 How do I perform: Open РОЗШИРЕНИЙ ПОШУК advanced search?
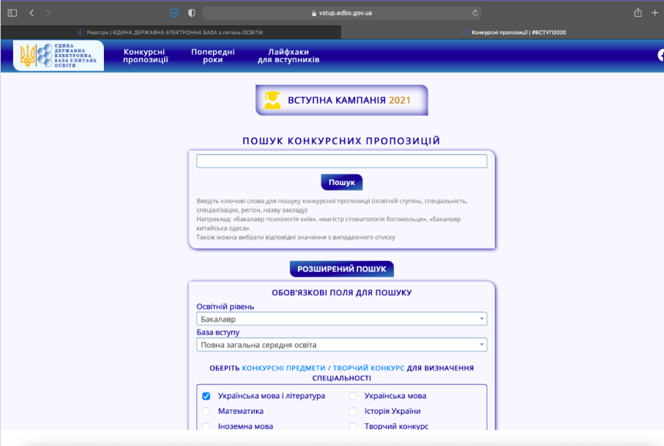(341, 268)
